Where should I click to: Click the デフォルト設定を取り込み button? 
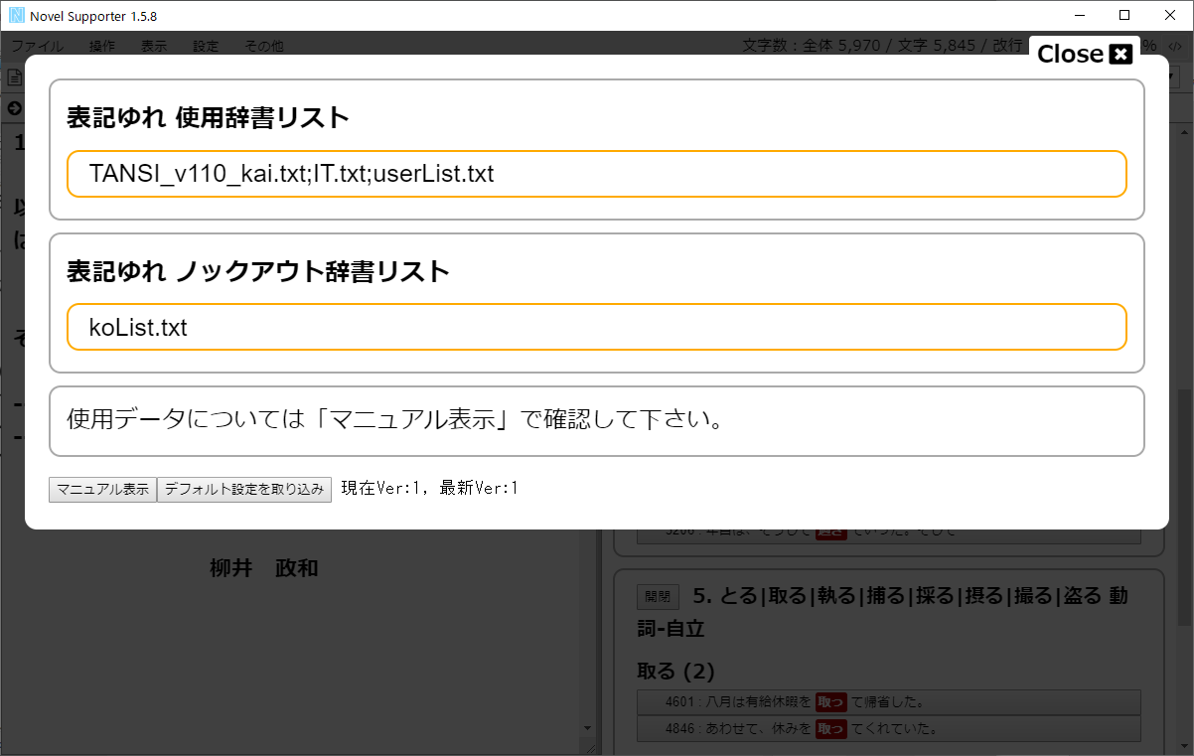[x=244, y=489]
